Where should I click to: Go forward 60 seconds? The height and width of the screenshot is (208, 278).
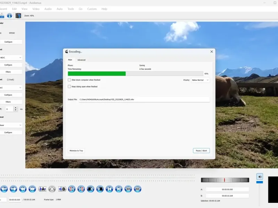[138, 189]
